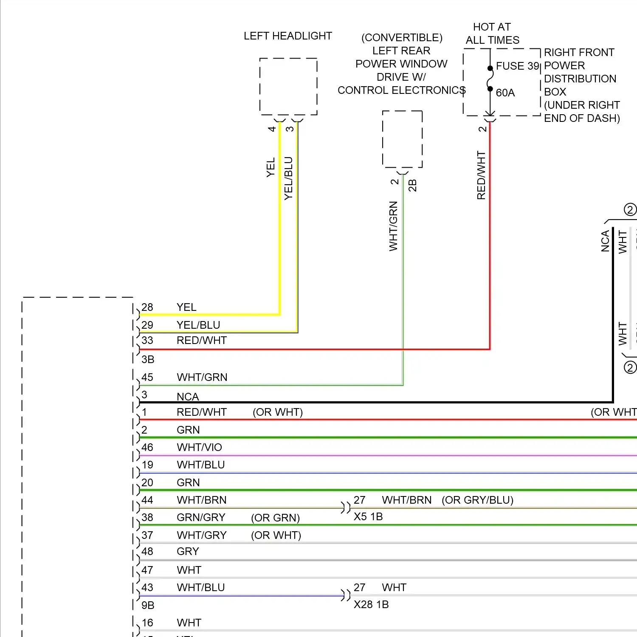Image resolution: width=637 pixels, height=637 pixels.
Task: Click the WHT/BLU label at pin 43
Action: pos(201,587)
